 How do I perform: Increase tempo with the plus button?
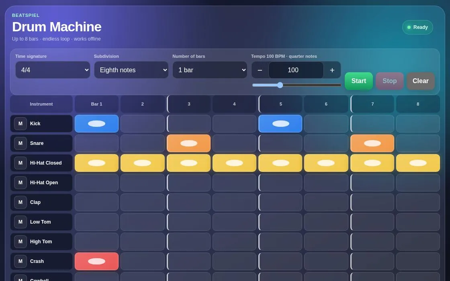(x=332, y=70)
